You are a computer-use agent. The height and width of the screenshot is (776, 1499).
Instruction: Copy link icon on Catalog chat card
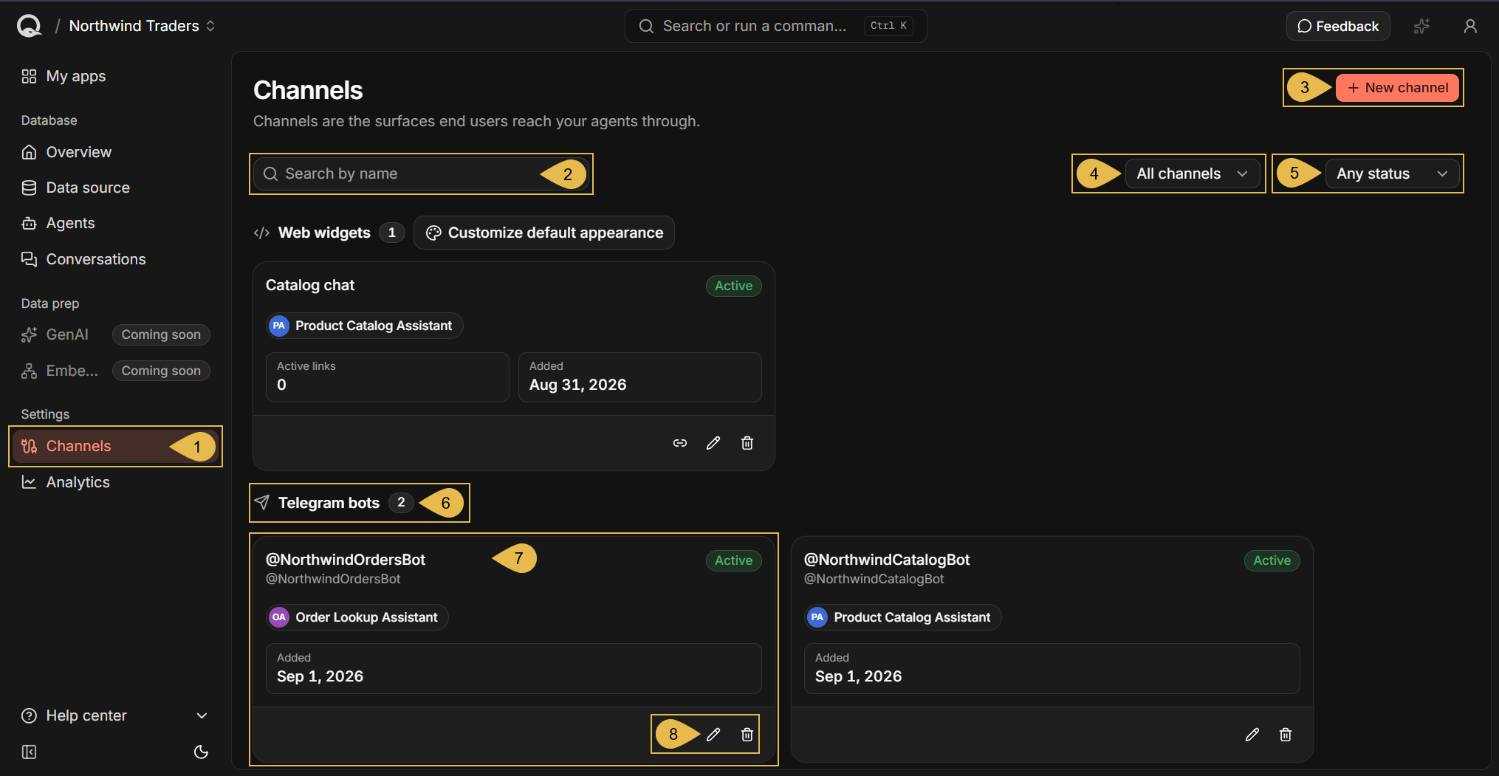680,443
